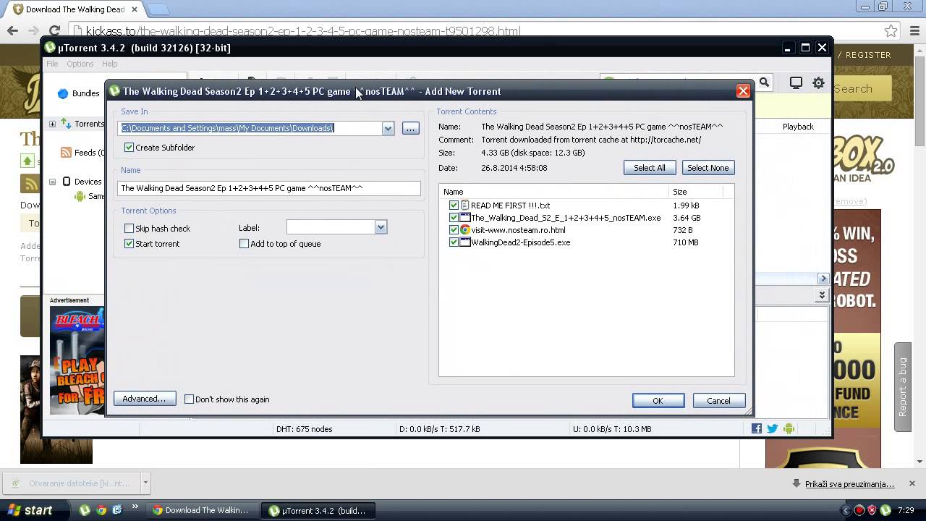Switch to µTorrent 3.4.2 taskbar button

coord(318,510)
